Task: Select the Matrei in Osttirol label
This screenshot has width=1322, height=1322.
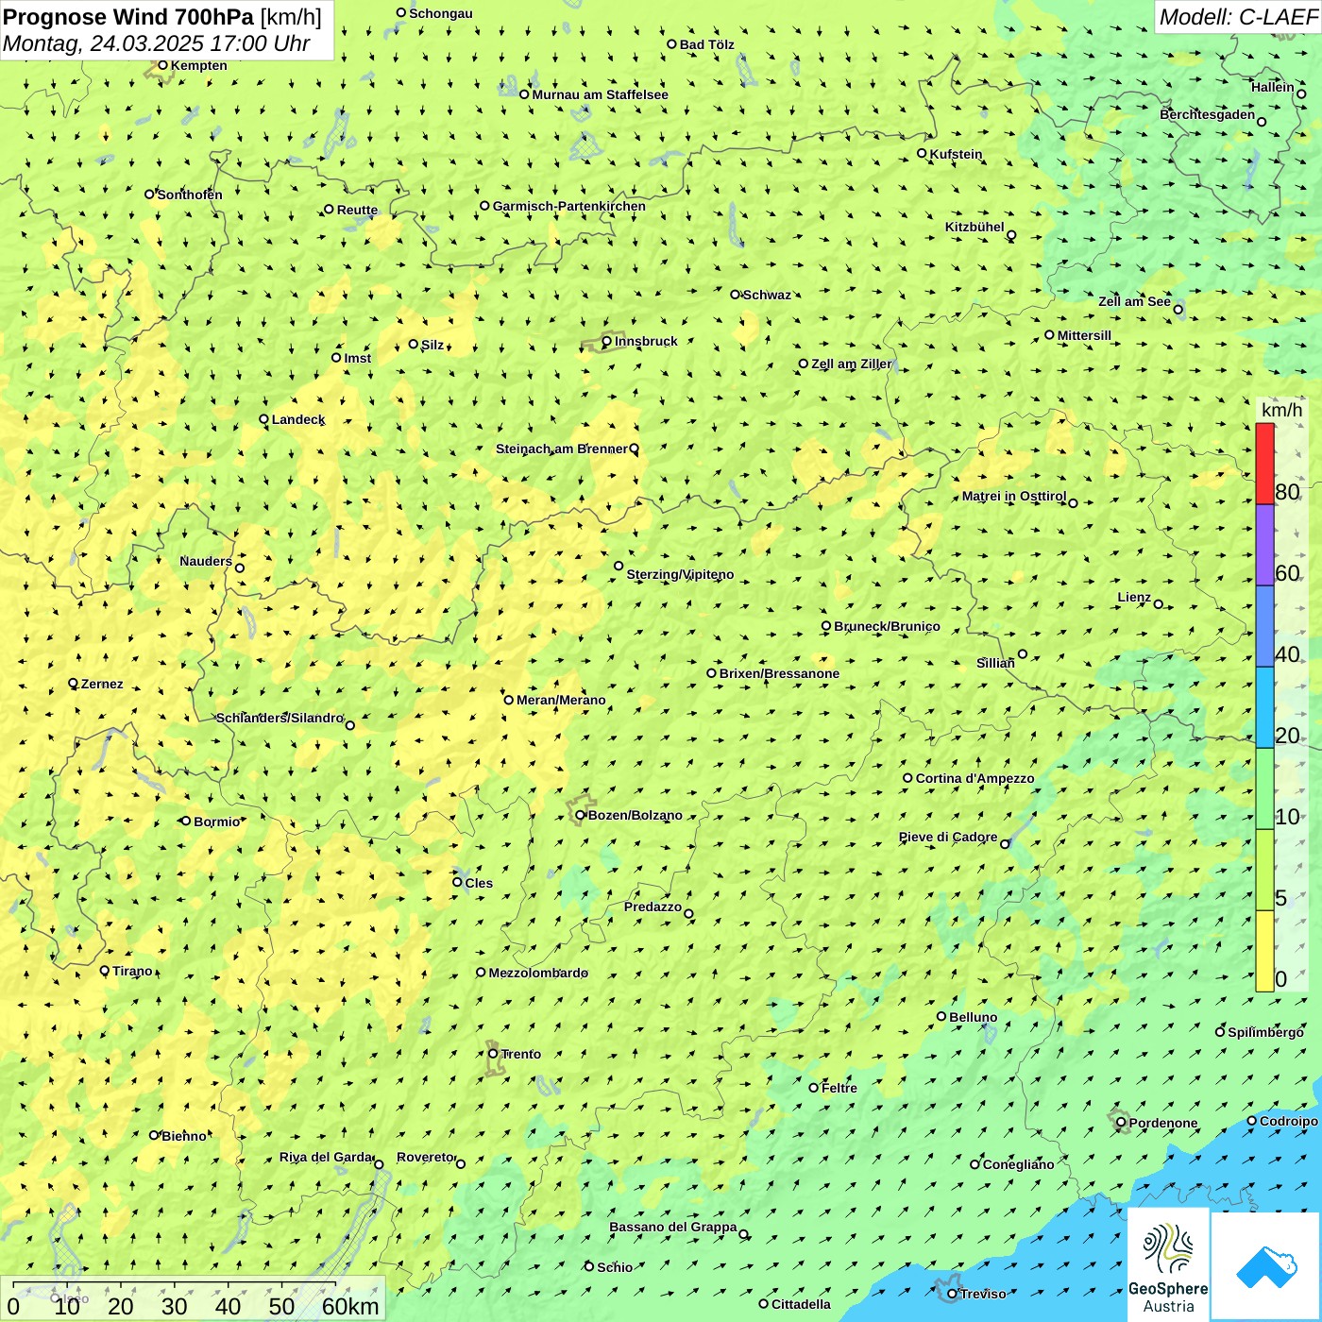Action: (x=1014, y=496)
